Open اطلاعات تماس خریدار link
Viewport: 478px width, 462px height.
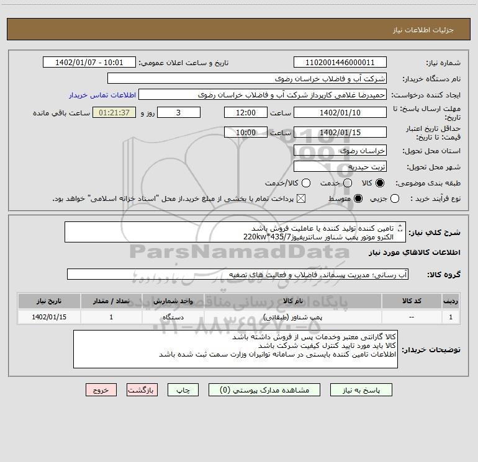coord(102,95)
